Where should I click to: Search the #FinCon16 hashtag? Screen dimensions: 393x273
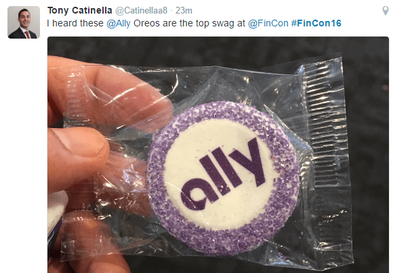(x=316, y=23)
